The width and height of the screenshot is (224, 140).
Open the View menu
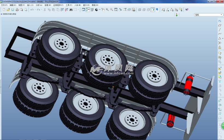pyautogui.click(x=22, y=5)
